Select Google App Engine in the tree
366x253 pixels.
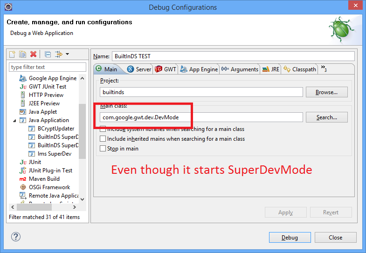click(52, 78)
